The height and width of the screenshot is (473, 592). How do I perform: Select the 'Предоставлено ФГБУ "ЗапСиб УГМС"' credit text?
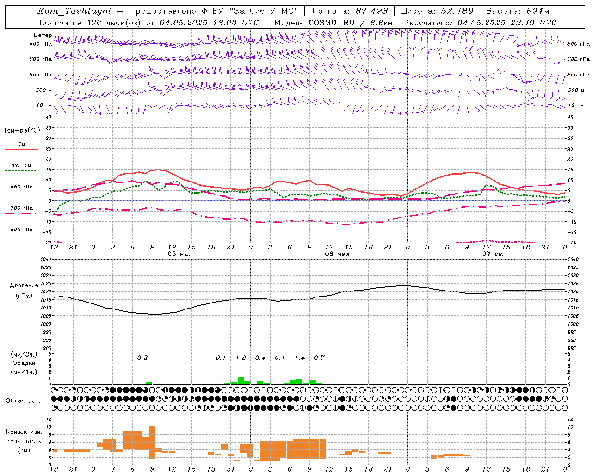(214, 11)
